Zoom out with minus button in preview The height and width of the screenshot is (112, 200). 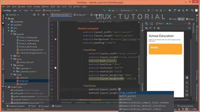pos(187,87)
